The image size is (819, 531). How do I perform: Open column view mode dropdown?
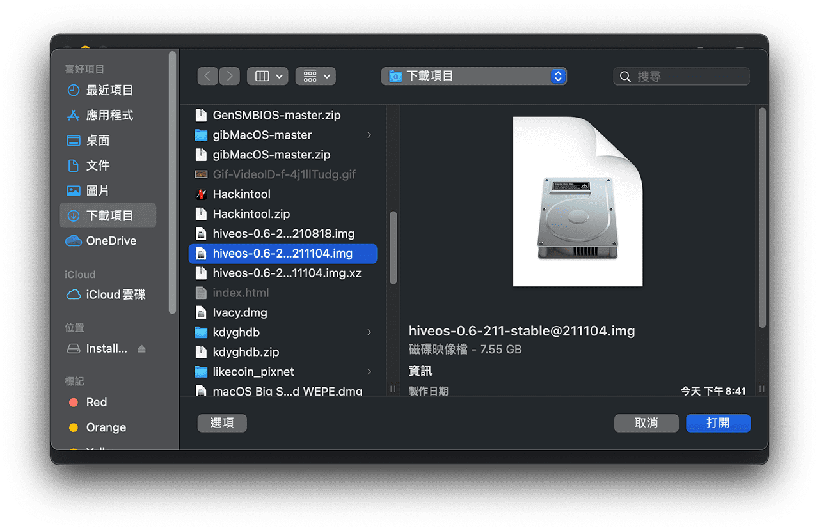click(267, 77)
